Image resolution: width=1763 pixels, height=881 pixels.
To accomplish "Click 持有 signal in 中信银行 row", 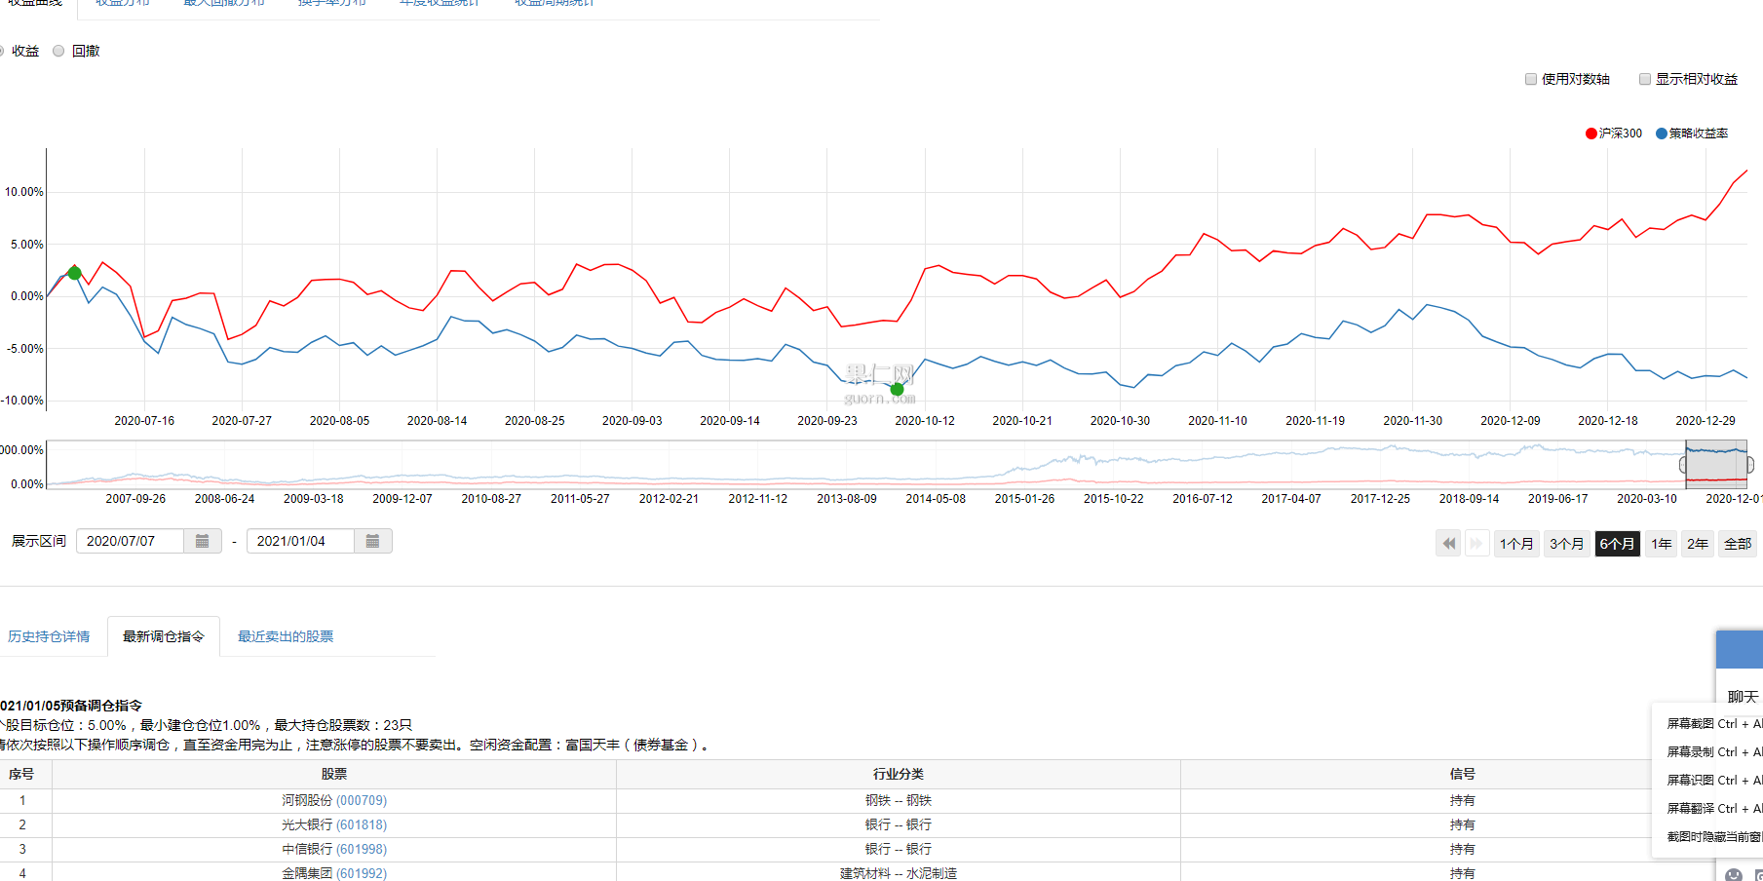I will click(1462, 849).
